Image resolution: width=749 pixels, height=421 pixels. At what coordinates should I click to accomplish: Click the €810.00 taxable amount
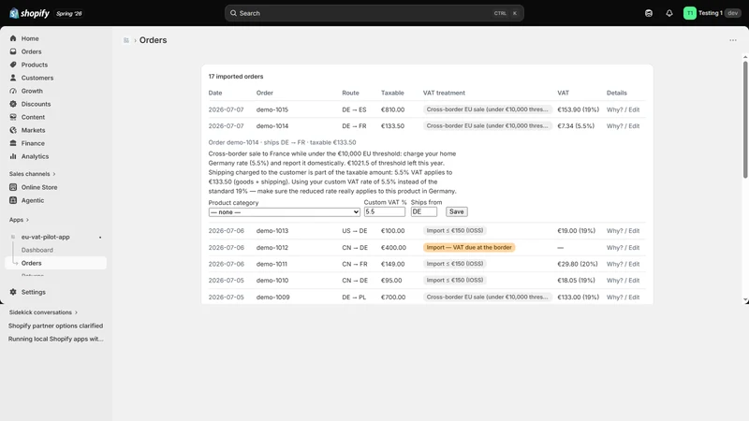point(392,109)
